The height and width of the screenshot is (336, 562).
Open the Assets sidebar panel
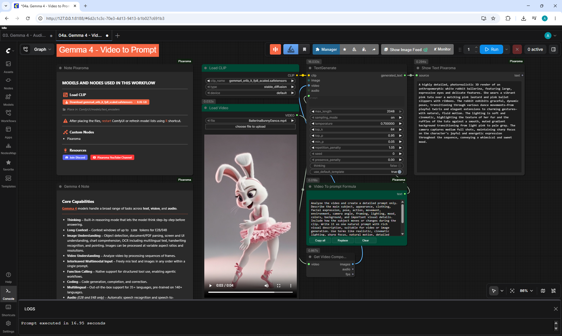click(8, 67)
